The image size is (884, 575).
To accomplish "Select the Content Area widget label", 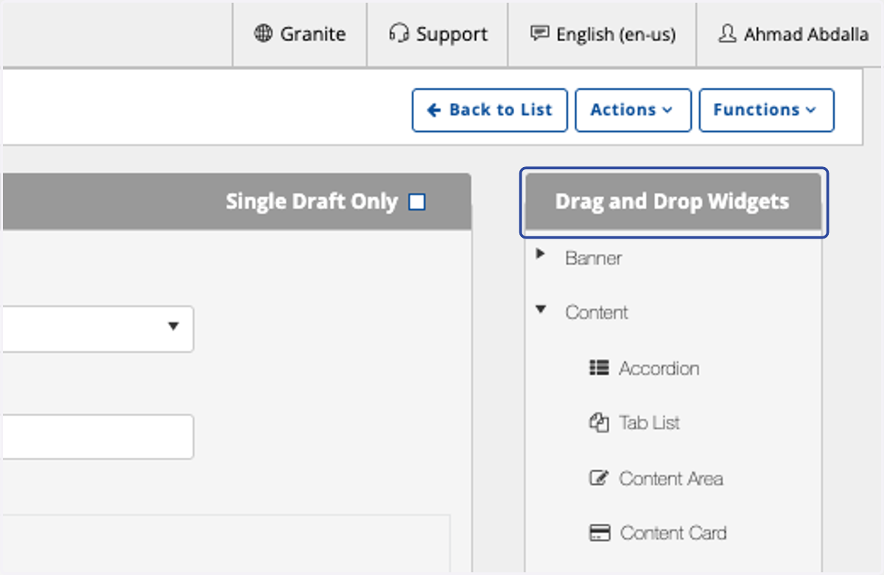I will point(671,479).
